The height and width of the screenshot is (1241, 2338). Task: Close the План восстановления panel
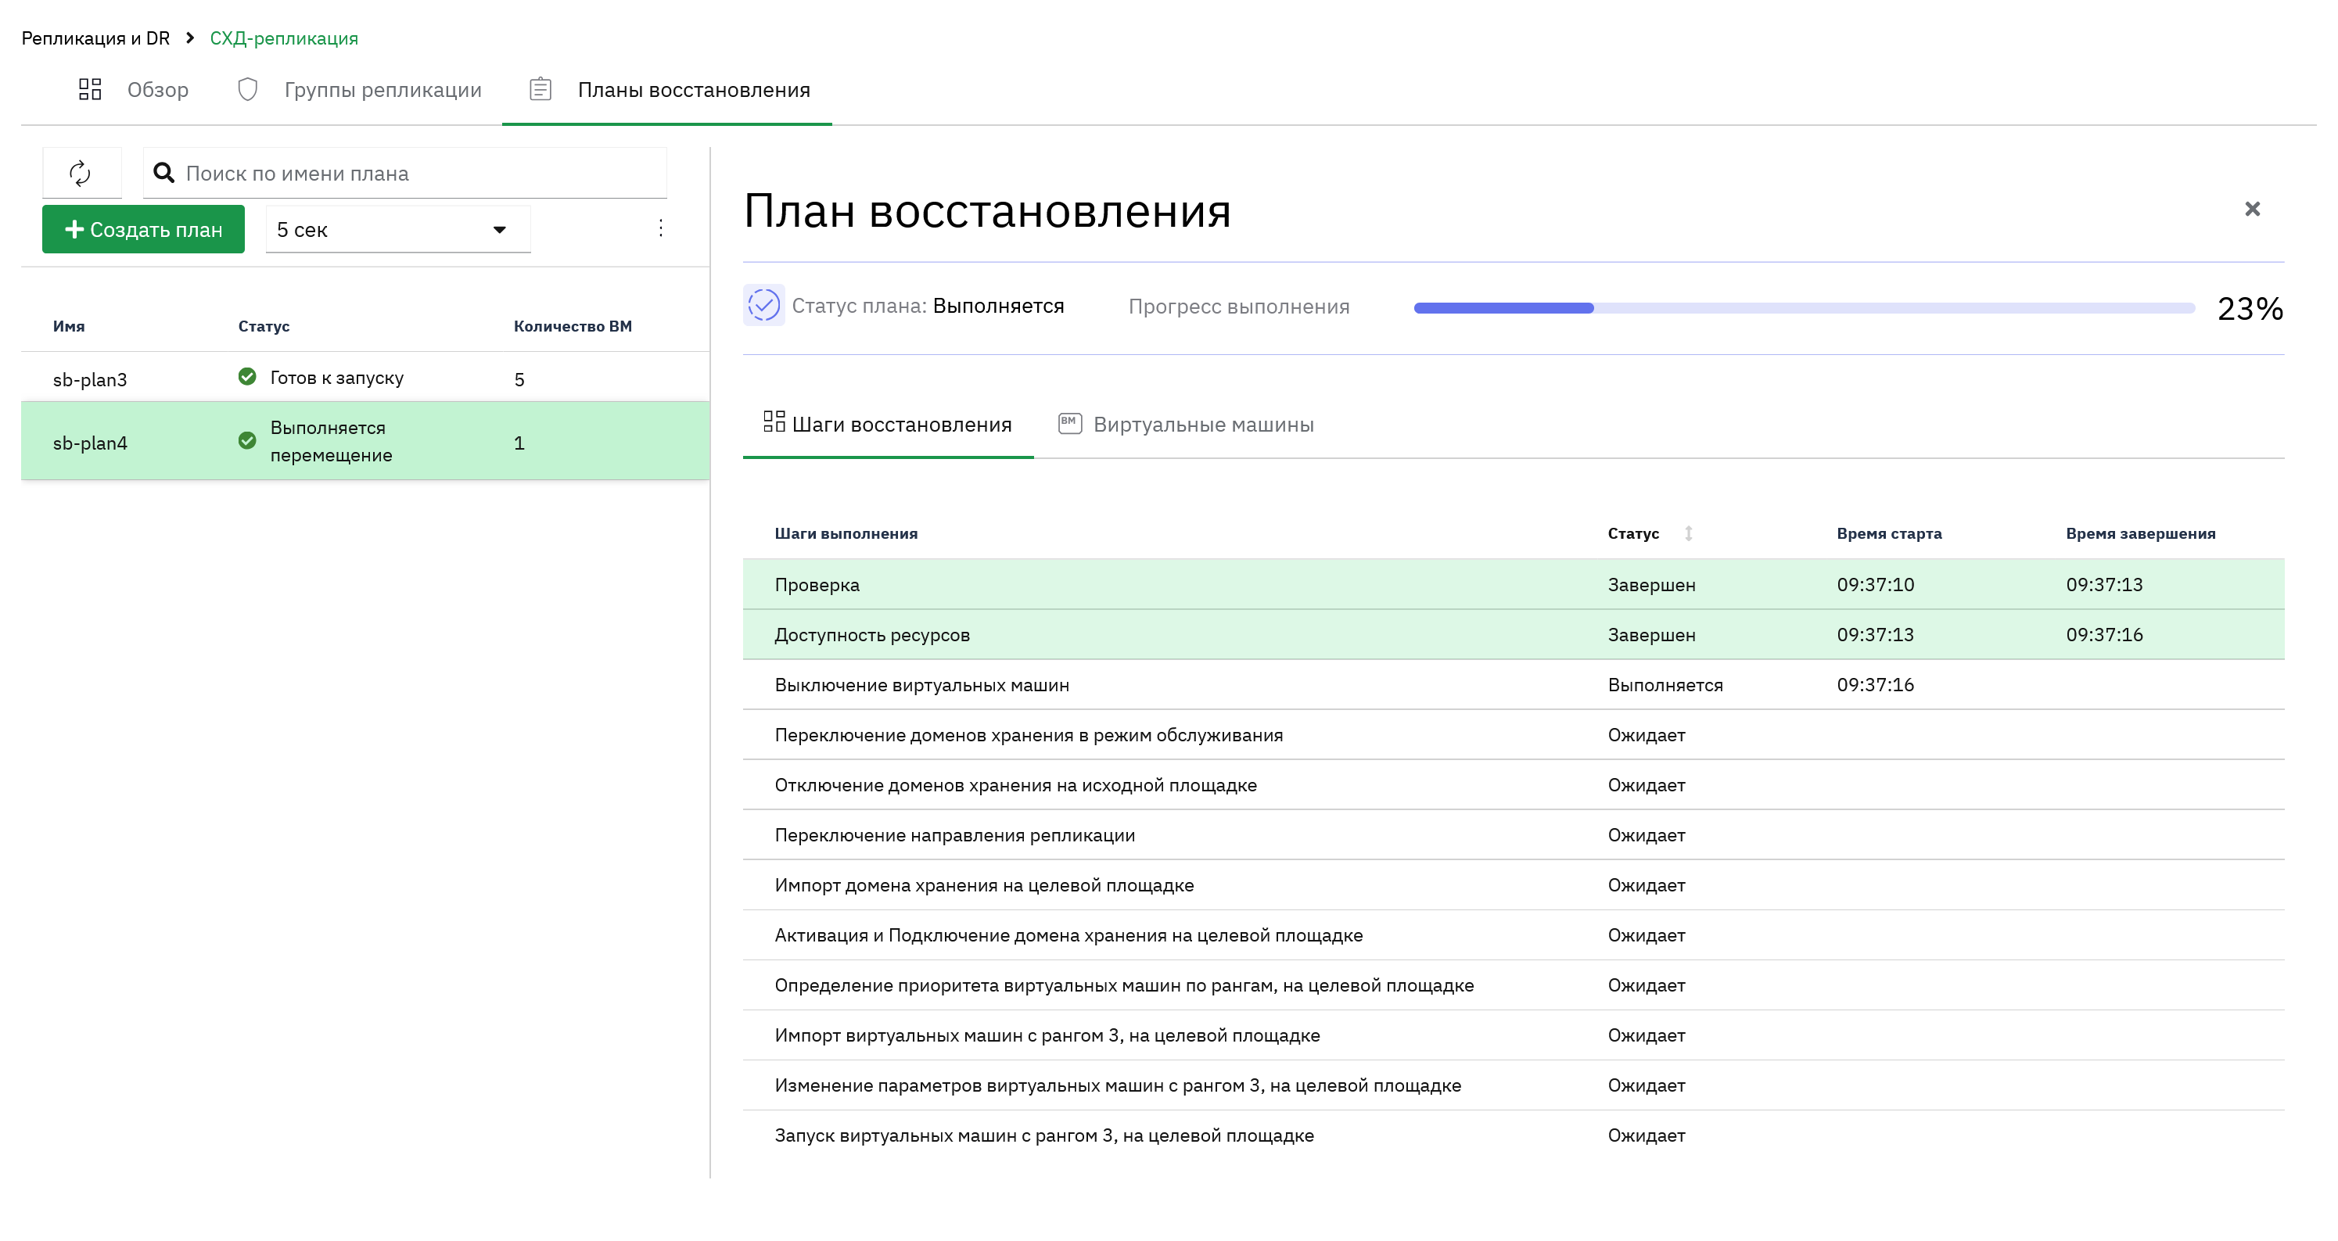coord(2252,210)
